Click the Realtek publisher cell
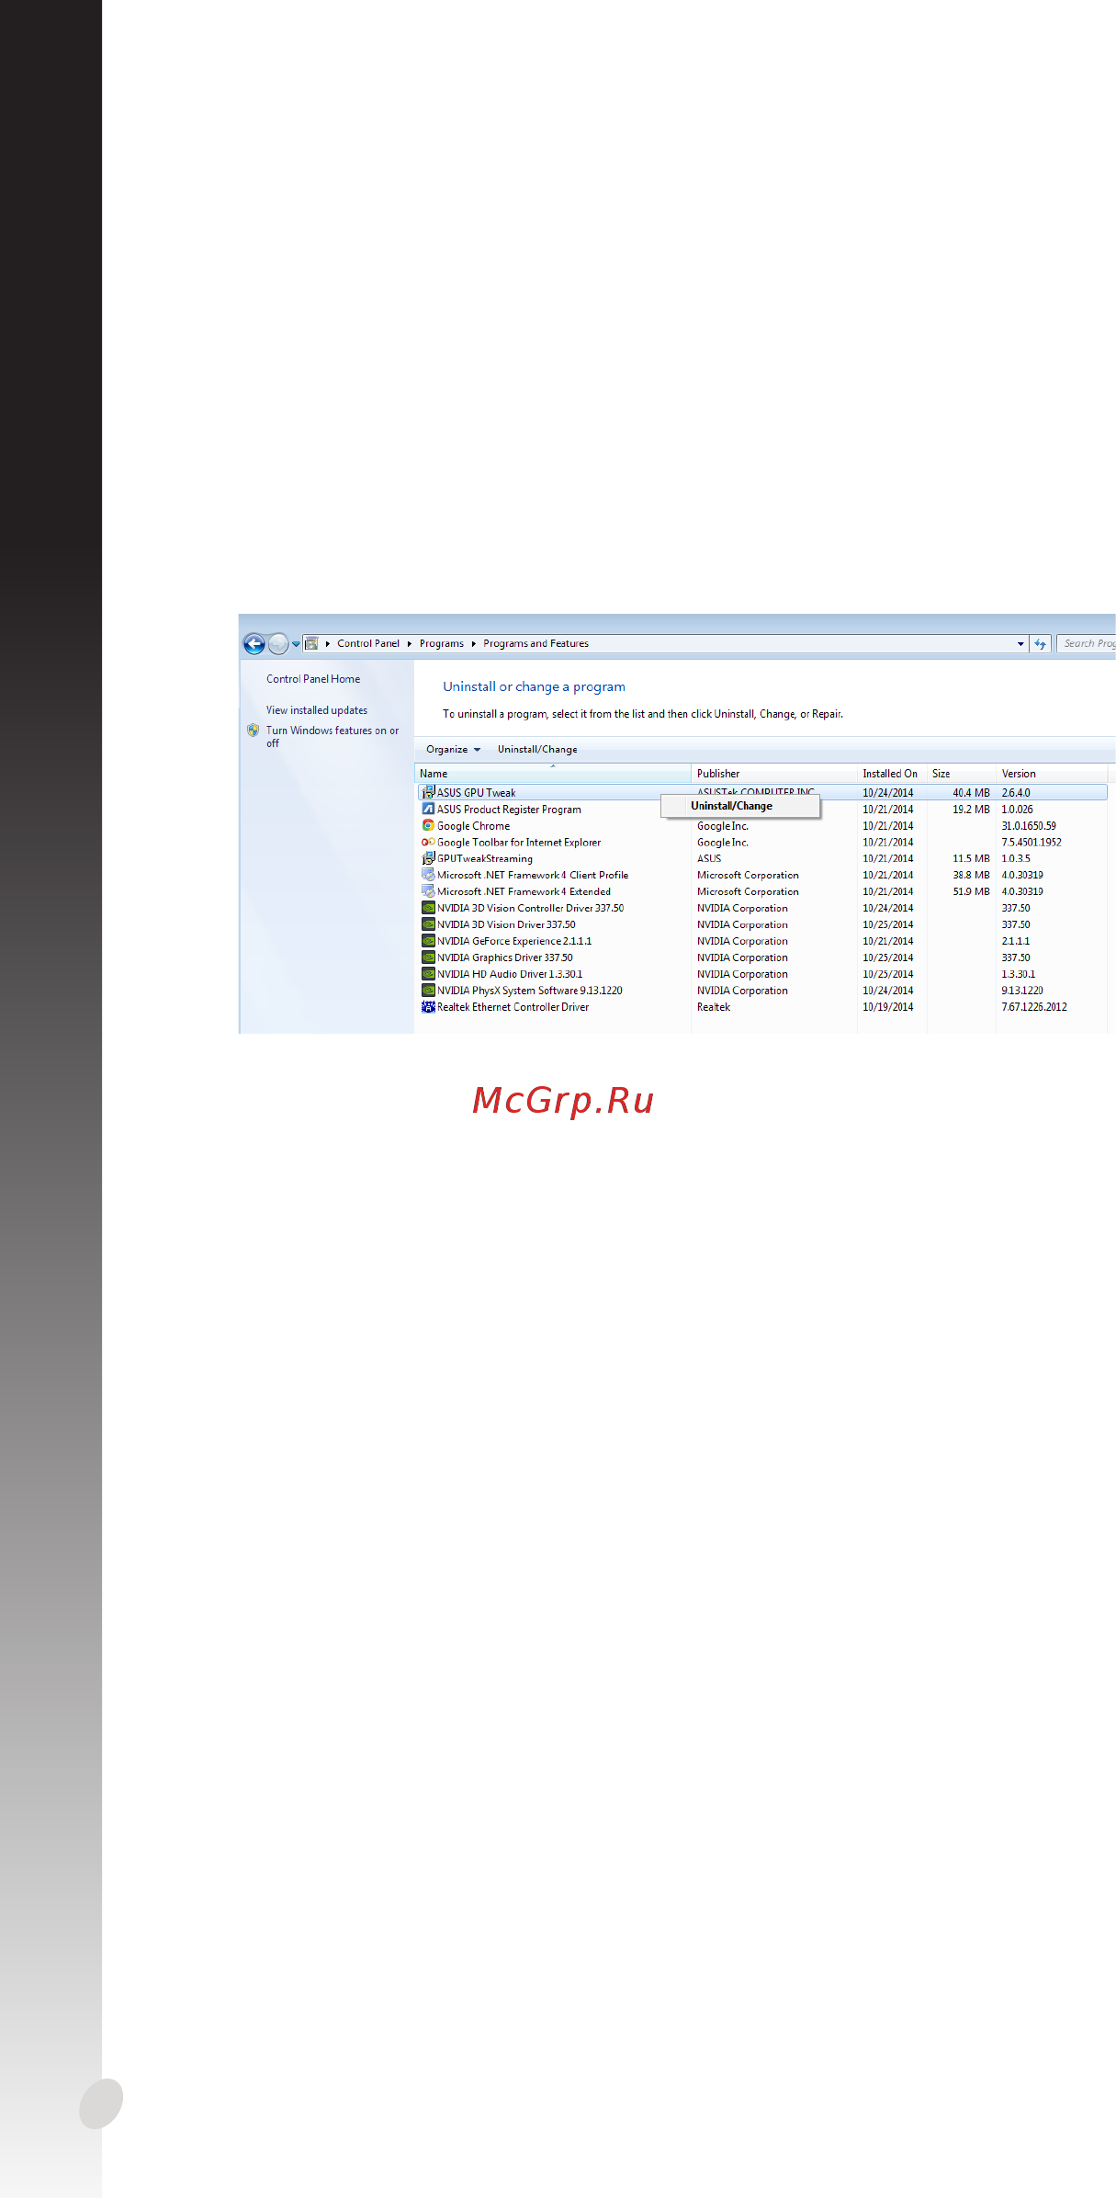Image resolution: width=1116 pixels, height=2198 pixels. (714, 1008)
